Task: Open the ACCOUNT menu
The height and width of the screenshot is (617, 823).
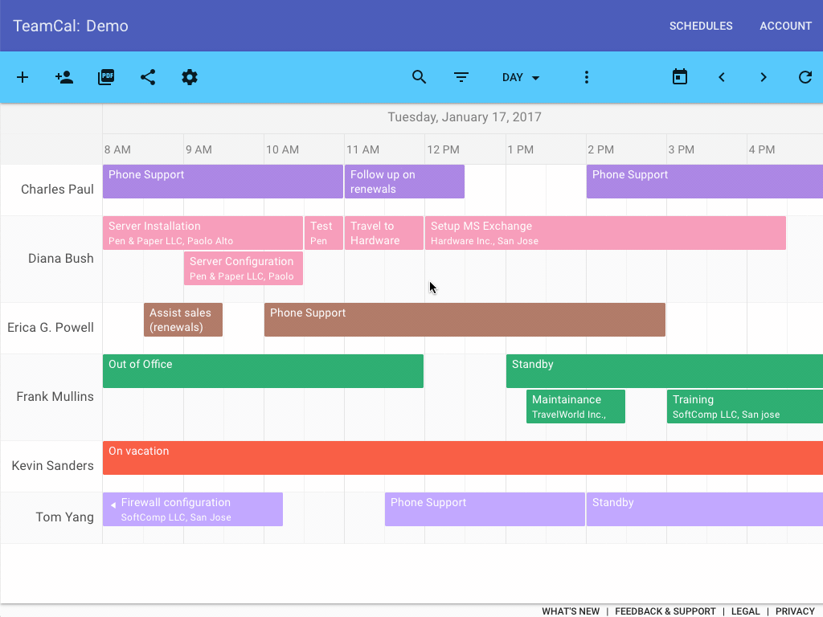Action: coord(785,26)
